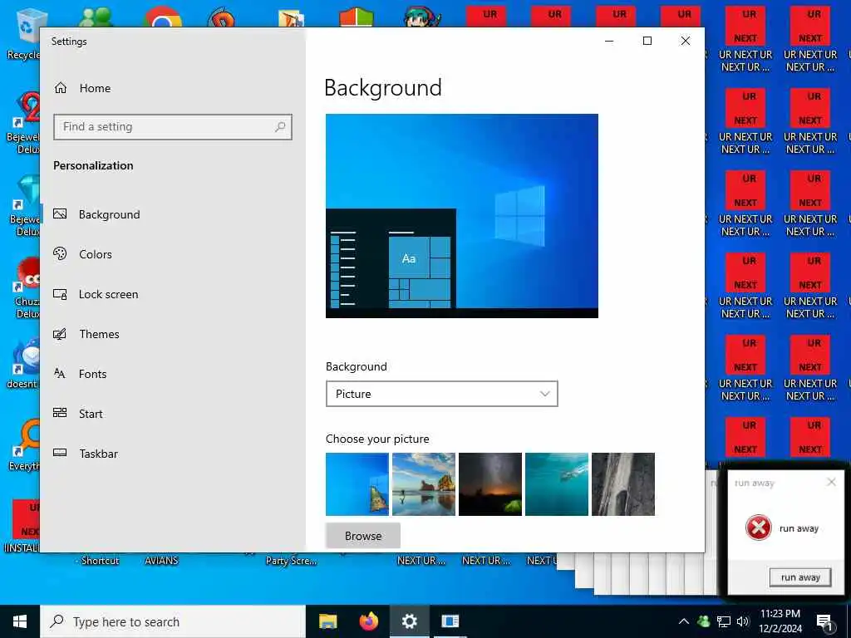Click the red error icon in run away dialog
The height and width of the screenshot is (638, 851).
[758, 528]
